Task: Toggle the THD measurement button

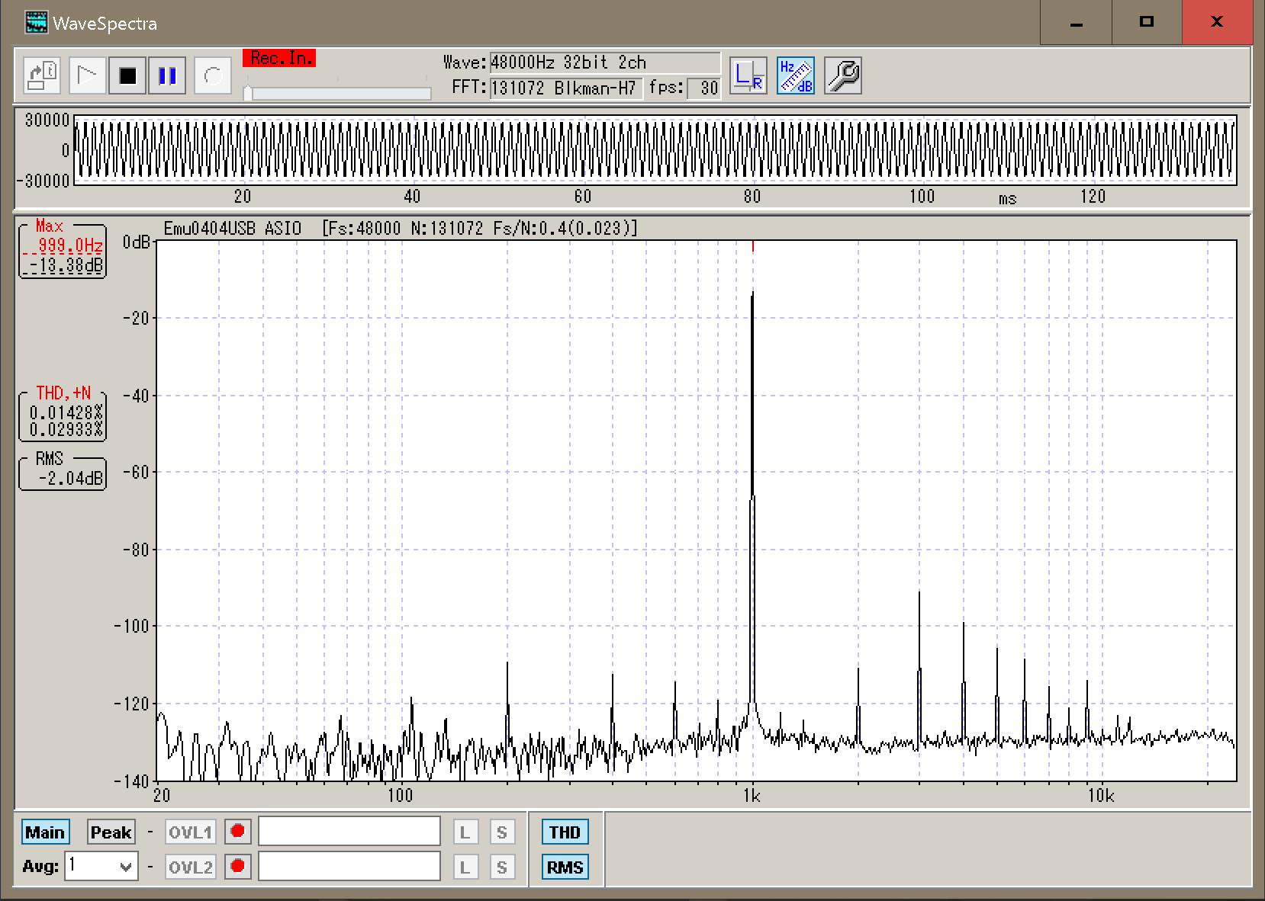Action: pyautogui.click(x=565, y=832)
